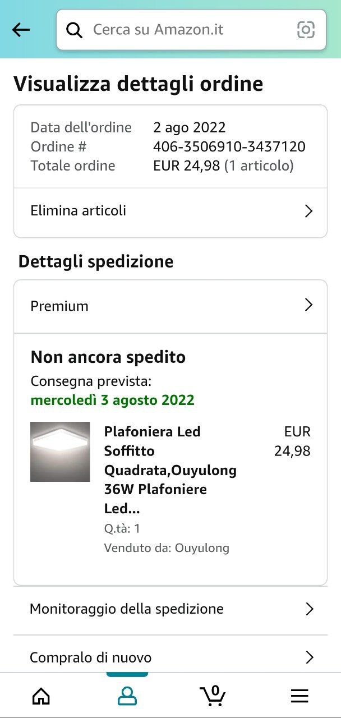
Task: Tap order number 406-3506910-3437120
Action: tap(229, 147)
